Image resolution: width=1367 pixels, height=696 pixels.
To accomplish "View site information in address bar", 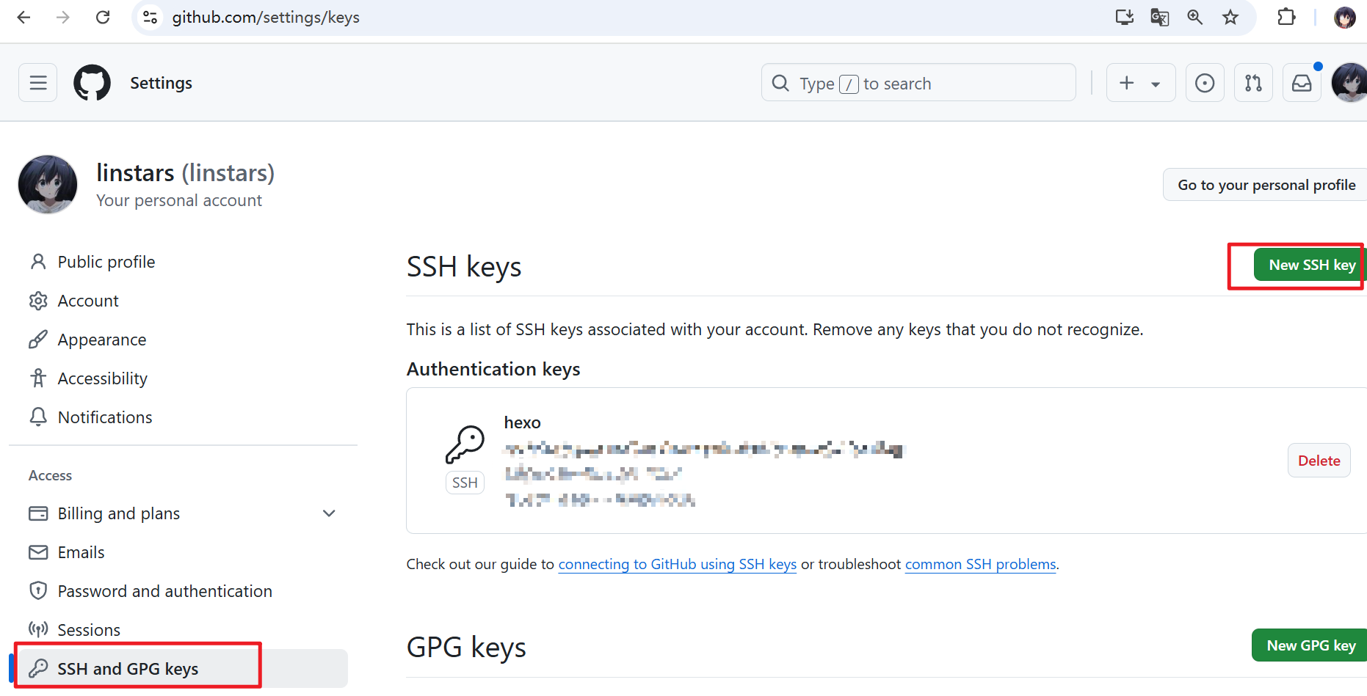I will pos(151,17).
